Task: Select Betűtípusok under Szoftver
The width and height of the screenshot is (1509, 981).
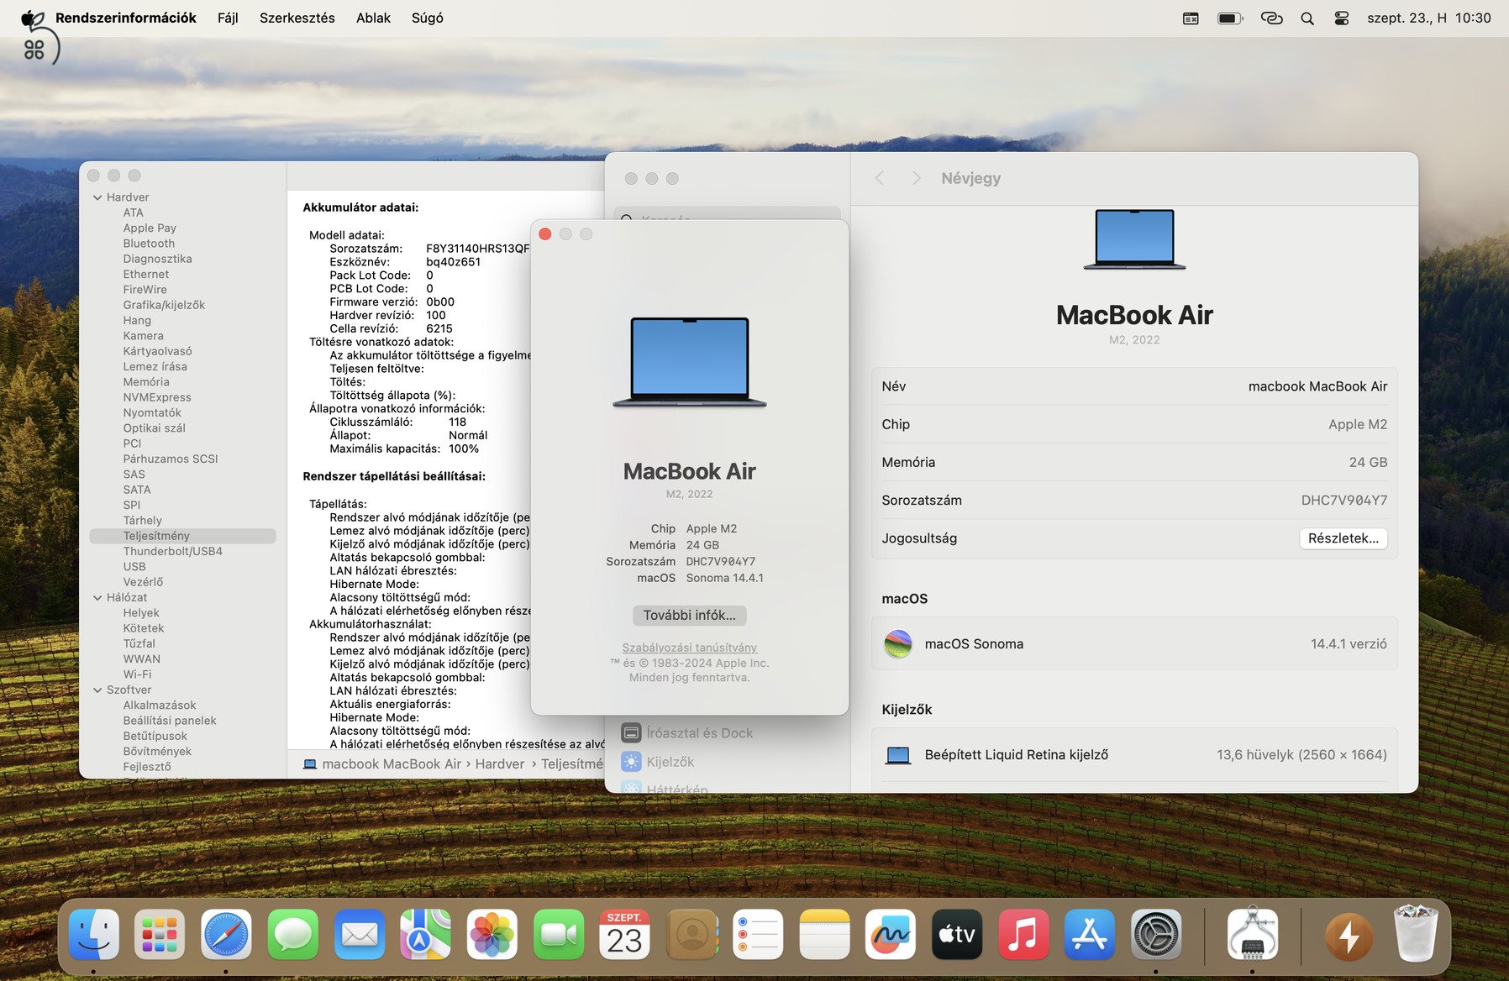Action: click(155, 737)
